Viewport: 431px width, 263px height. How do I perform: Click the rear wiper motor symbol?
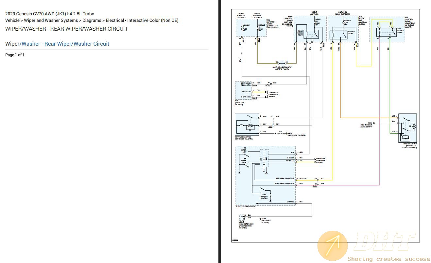pos(247,124)
